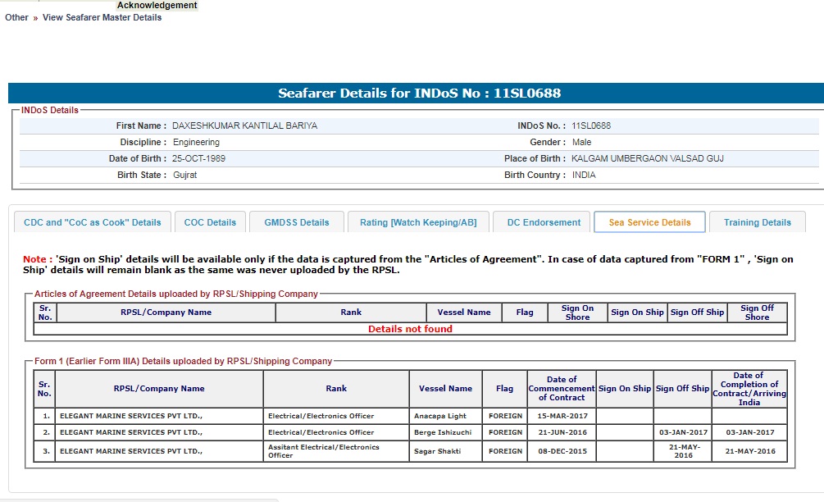The image size is (824, 502).
Task: Click the Sagar Shakti vessel name
Action: [x=437, y=451]
